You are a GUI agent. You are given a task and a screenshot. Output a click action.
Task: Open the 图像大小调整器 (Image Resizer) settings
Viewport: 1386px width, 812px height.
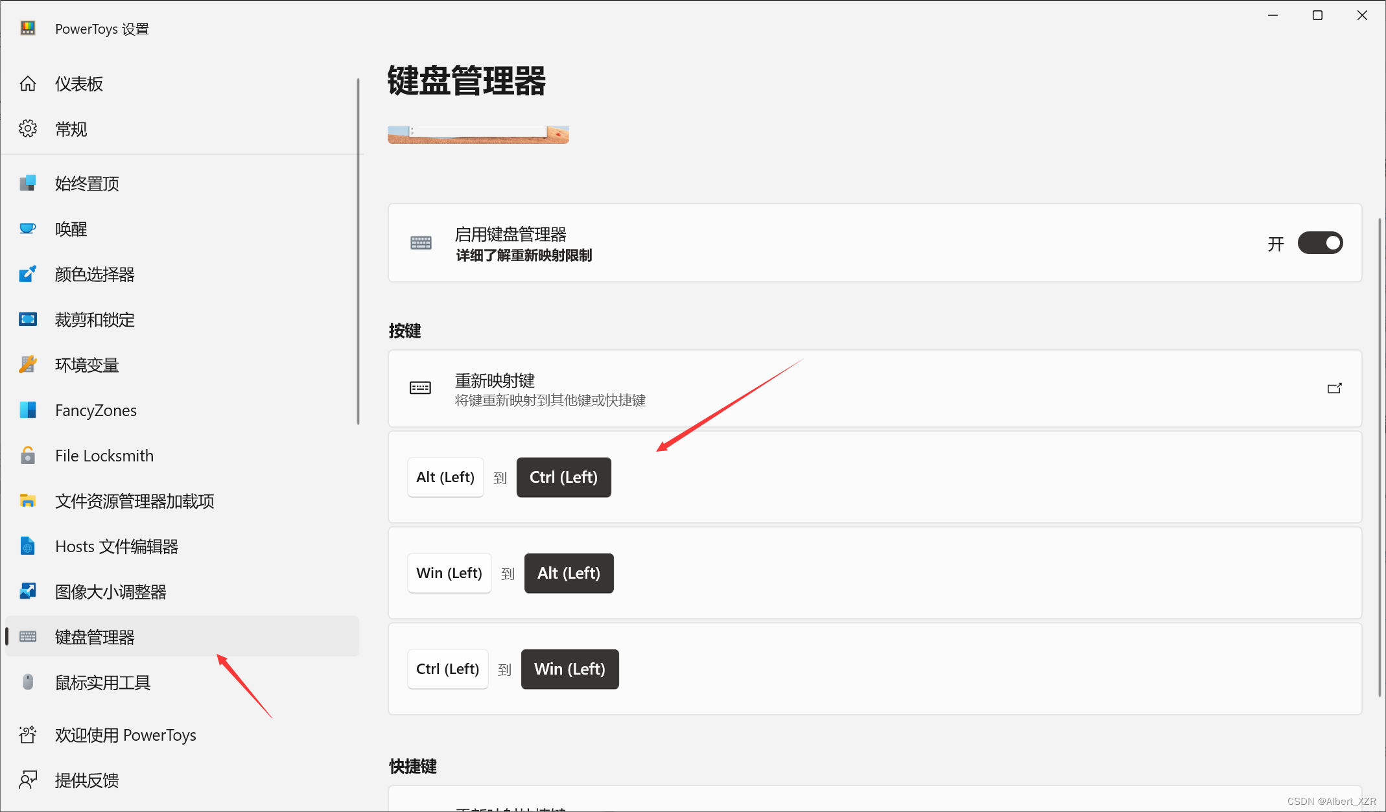tap(111, 591)
